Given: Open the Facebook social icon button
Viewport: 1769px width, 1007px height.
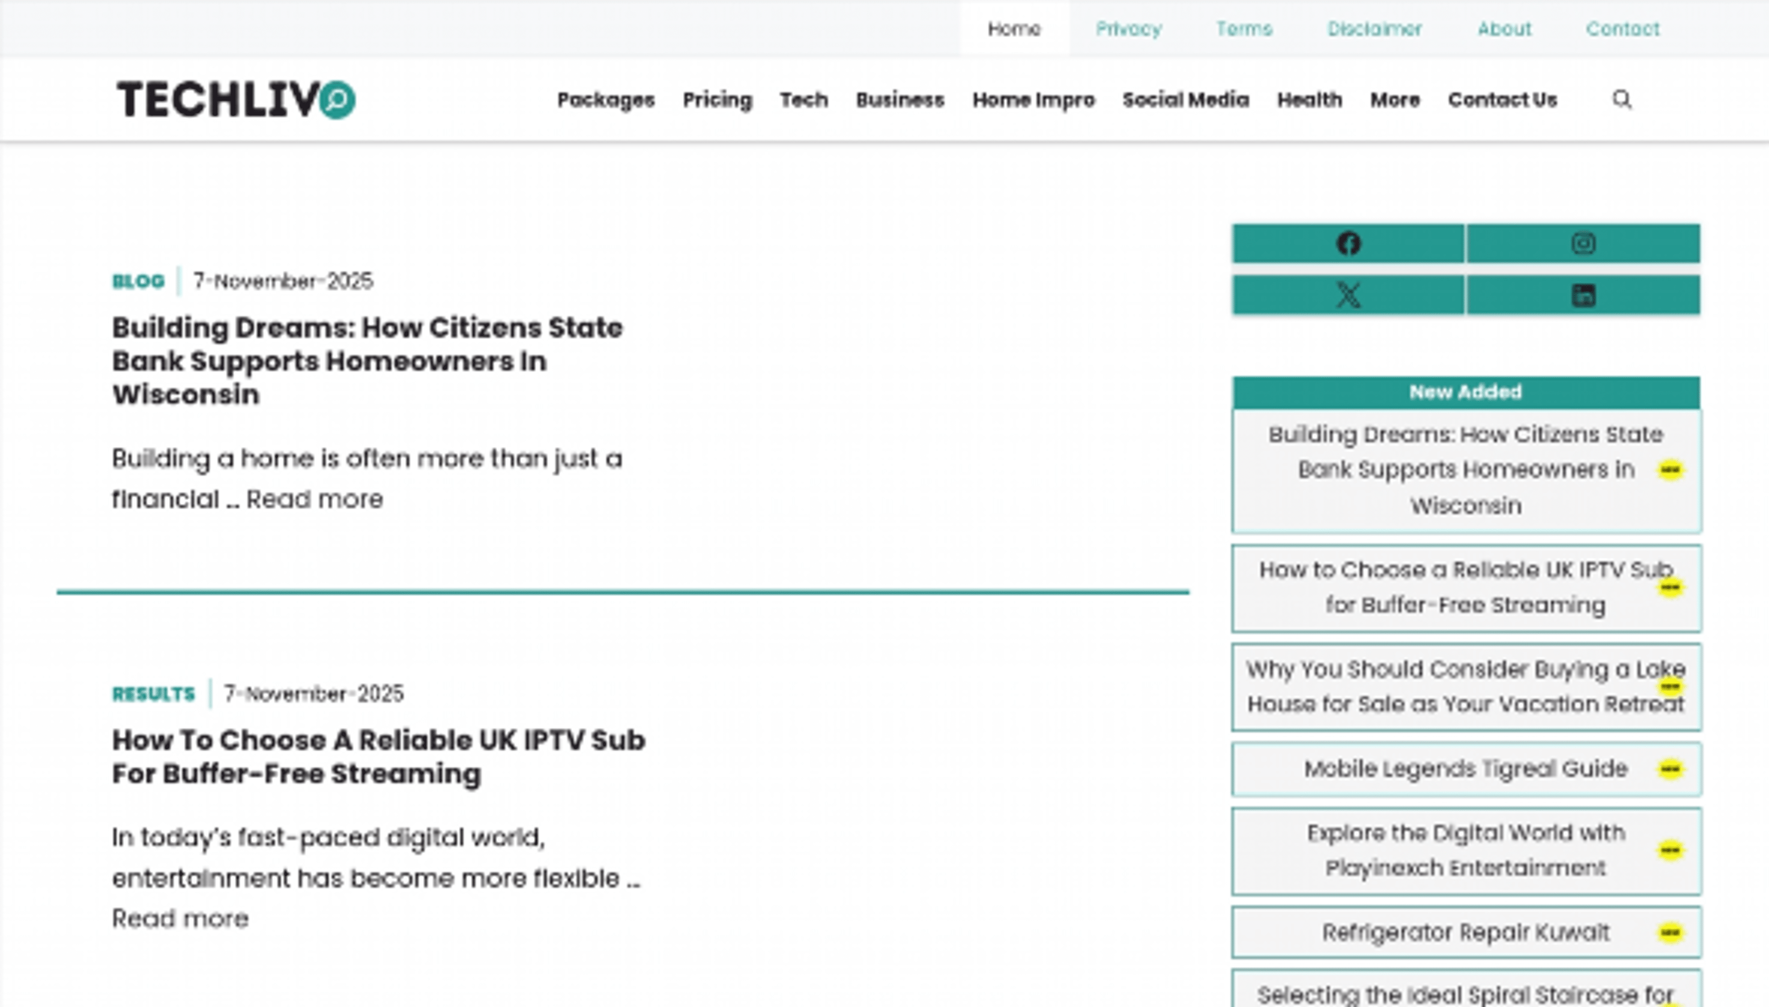Looking at the screenshot, I should 1348,243.
